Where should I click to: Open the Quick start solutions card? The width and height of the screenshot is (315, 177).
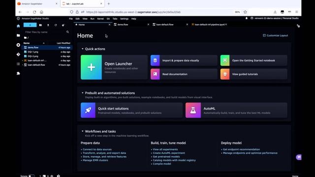[x=131, y=110]
